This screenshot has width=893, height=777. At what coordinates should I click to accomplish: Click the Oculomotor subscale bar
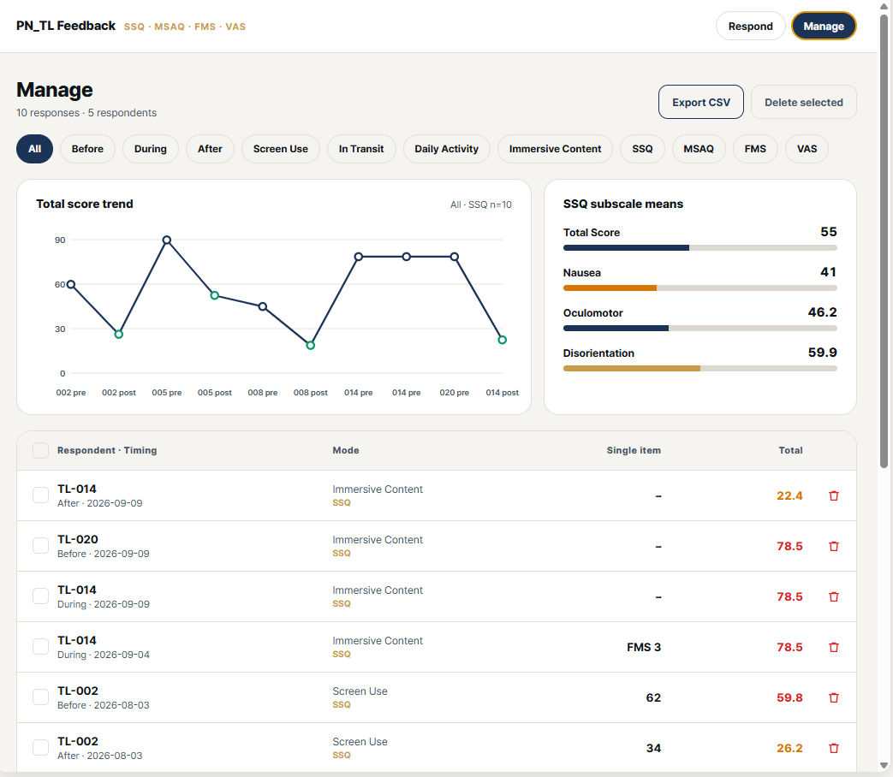pos(700,329)
